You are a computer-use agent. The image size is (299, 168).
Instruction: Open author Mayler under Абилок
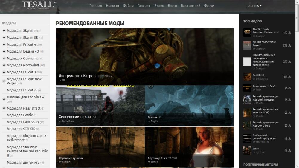click(154, 121)
